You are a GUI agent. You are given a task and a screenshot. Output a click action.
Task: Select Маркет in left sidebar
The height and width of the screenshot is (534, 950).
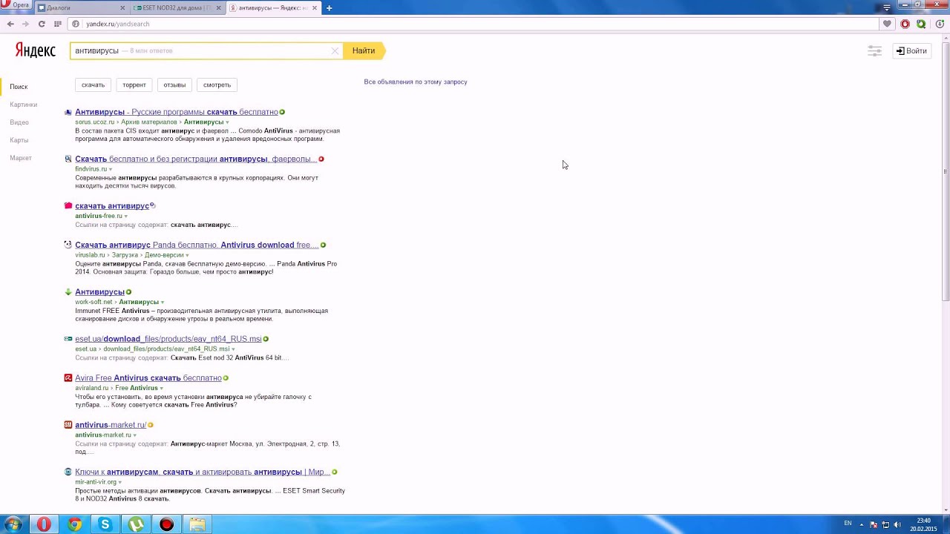coord(21,158)
